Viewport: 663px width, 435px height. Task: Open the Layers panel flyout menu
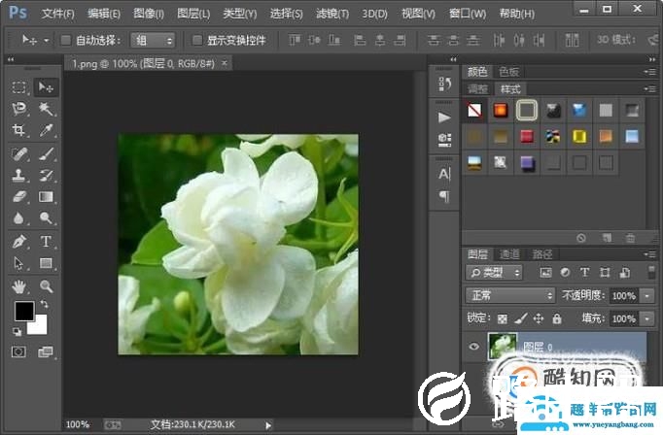[x=650, y=254]
